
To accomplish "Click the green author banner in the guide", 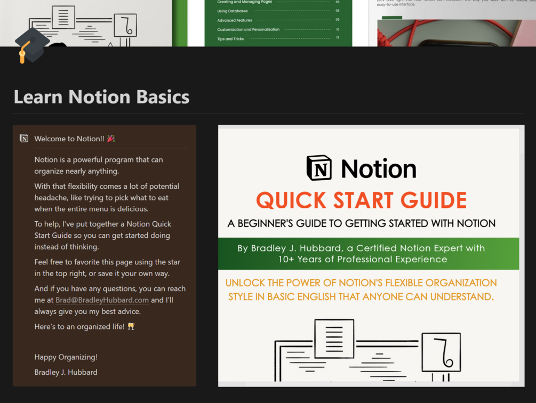I will coord(369,254).
